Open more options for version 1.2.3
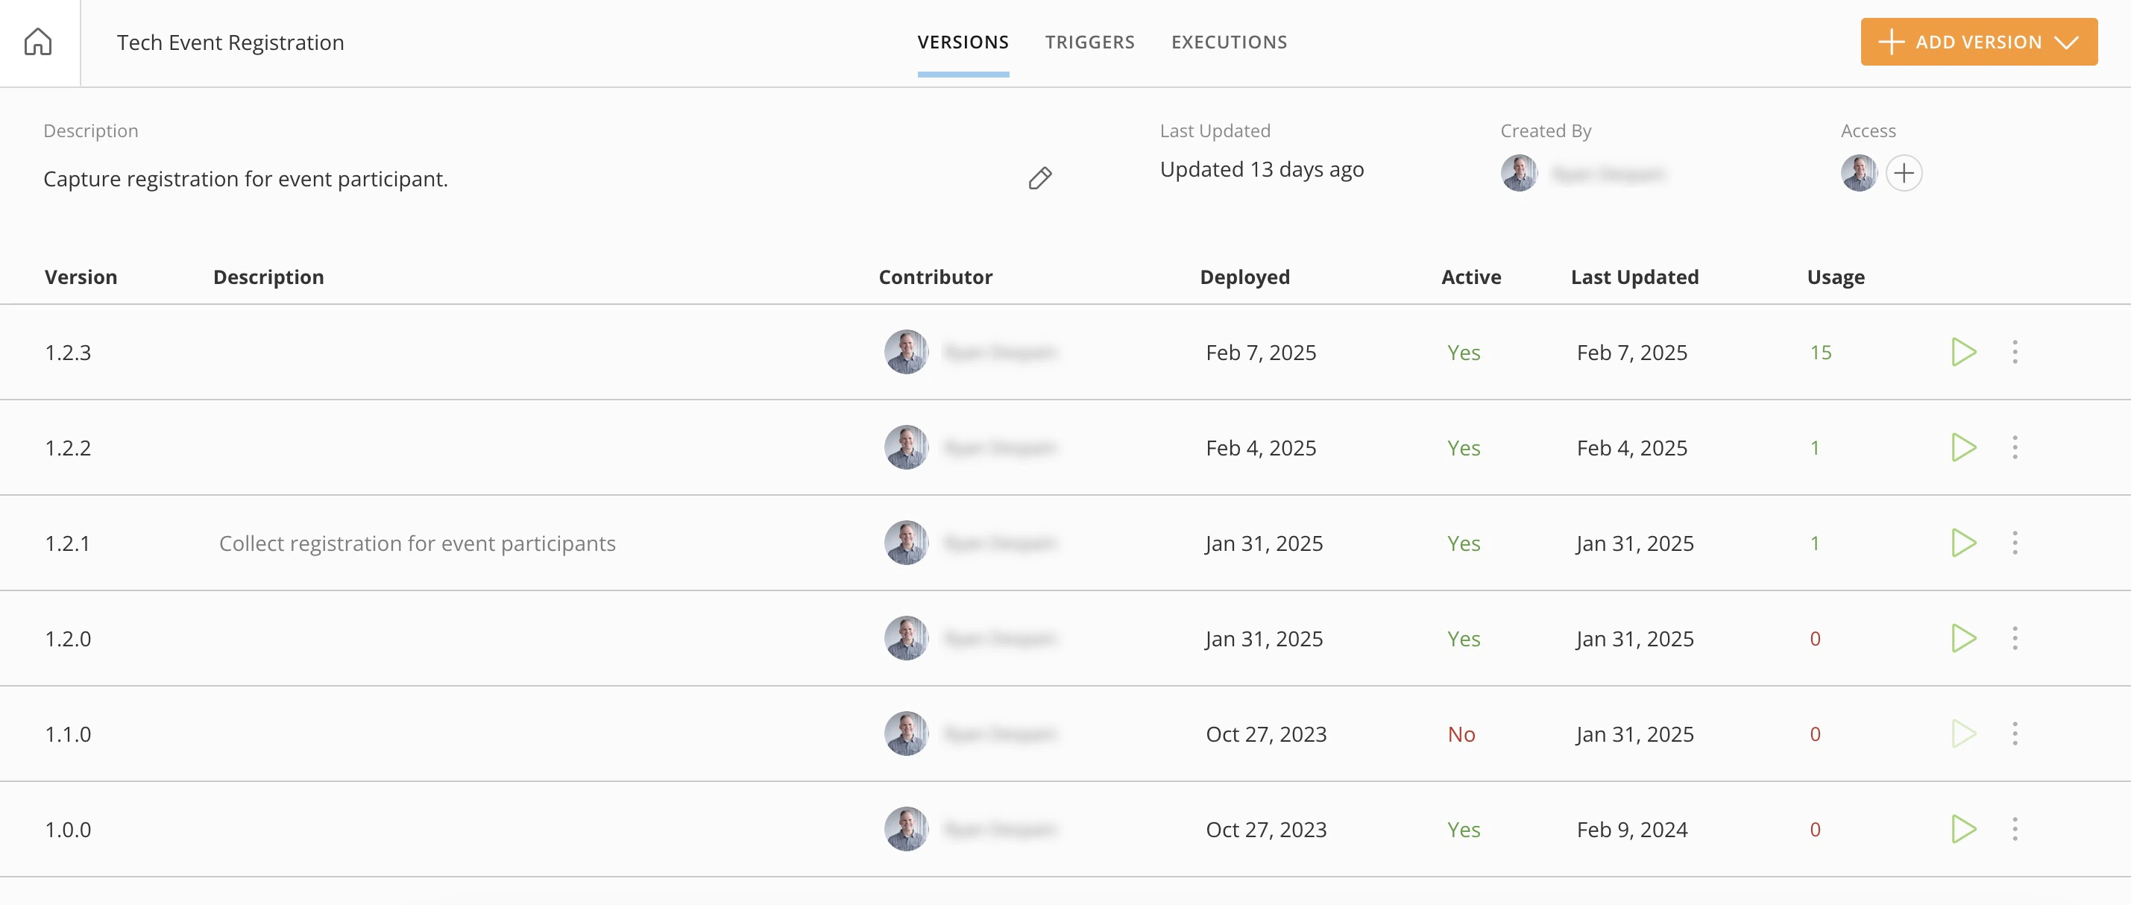This screenshot has height=905, width=2131. [x=2015, y=353]
